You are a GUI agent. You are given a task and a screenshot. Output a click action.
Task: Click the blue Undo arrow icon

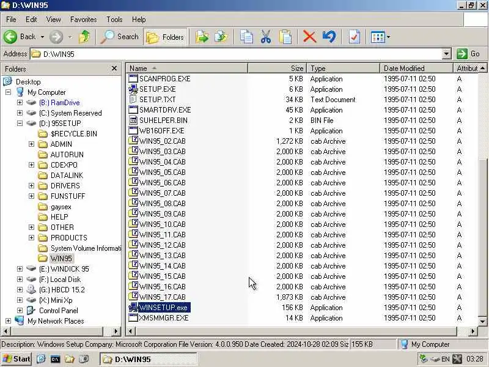click(329, 37)
